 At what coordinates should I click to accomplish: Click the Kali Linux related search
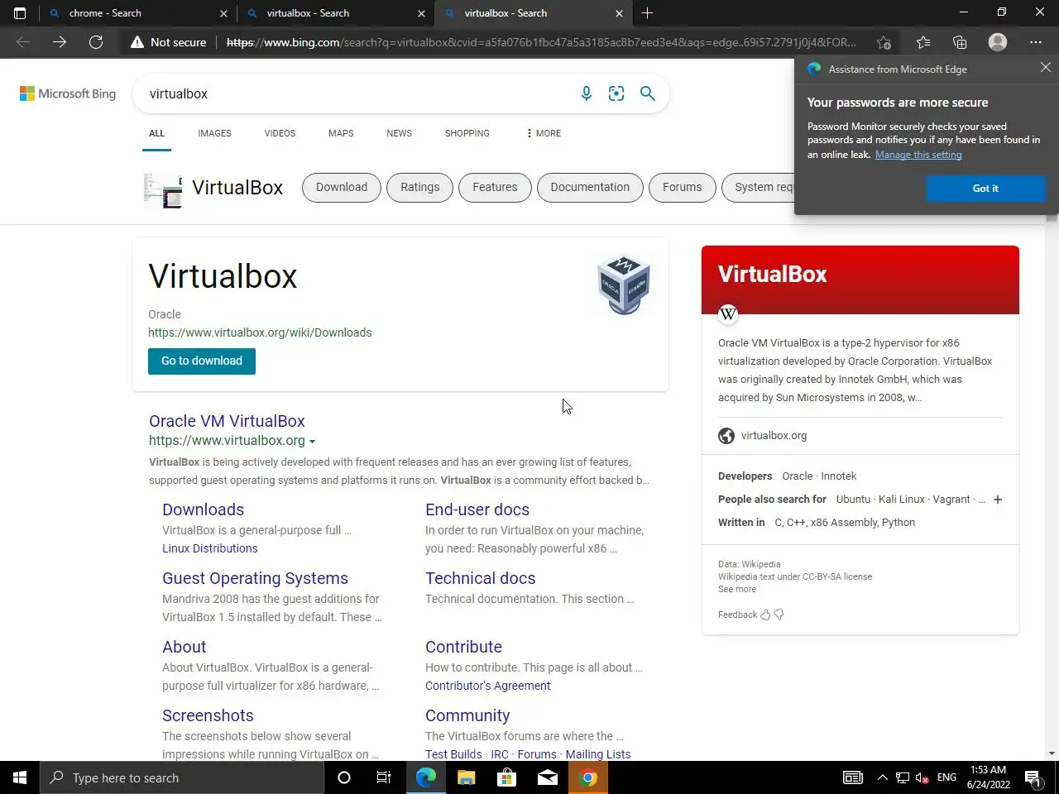tap(902, 500)
